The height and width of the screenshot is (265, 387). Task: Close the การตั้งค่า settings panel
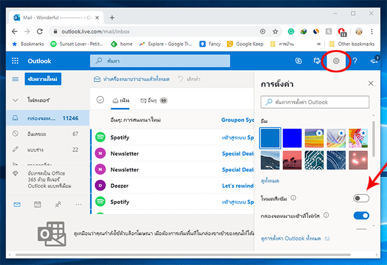point(371,83)
